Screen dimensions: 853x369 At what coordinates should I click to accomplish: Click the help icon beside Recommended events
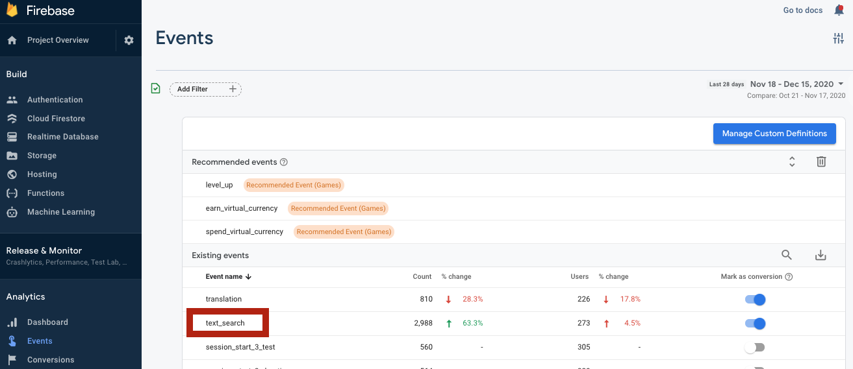(x=284, y=162)
